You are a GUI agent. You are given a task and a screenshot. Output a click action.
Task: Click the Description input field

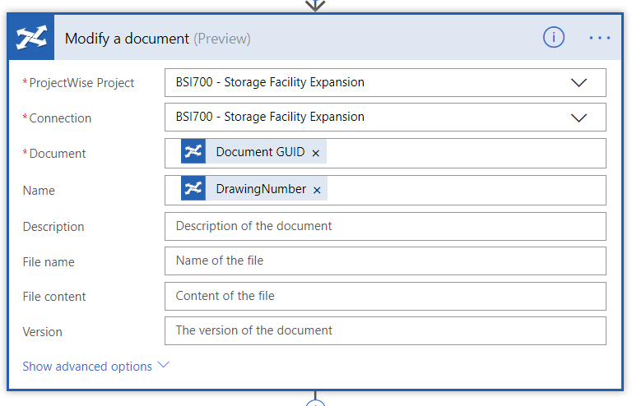(385, 227)
